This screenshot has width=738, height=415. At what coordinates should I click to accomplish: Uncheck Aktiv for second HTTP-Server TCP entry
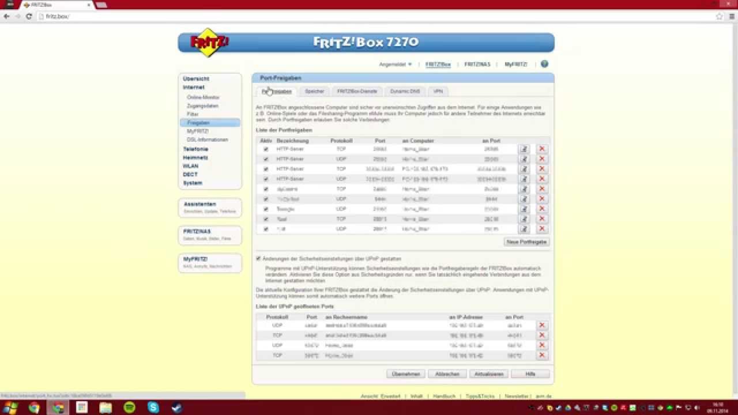[x=266, y=169]
